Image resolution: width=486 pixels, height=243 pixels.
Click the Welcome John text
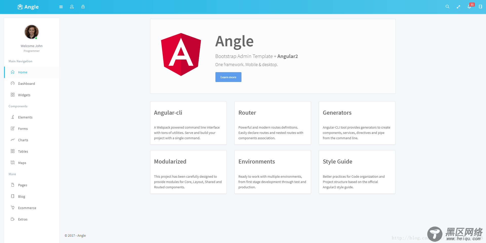(32, 46)
